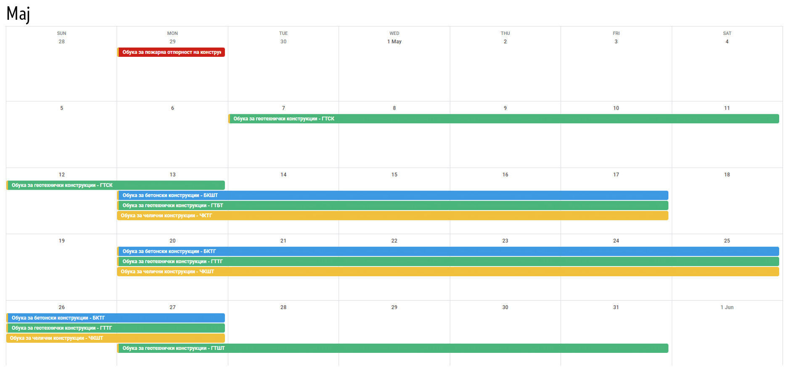Viewport: 788px width, 368px height.
Task: Select the 1 Jun date
Action: (x=727, y=307)
